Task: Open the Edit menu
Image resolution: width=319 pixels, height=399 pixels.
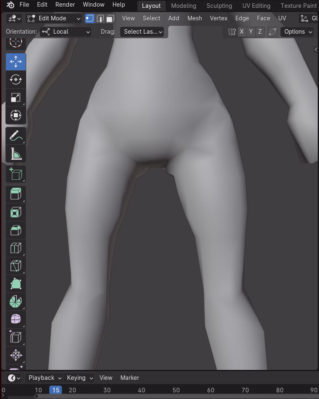Action: 42,5
